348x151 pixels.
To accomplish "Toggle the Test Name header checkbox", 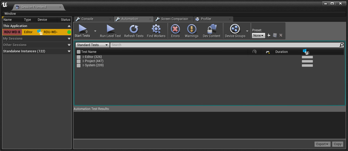I will pos(79,52).
